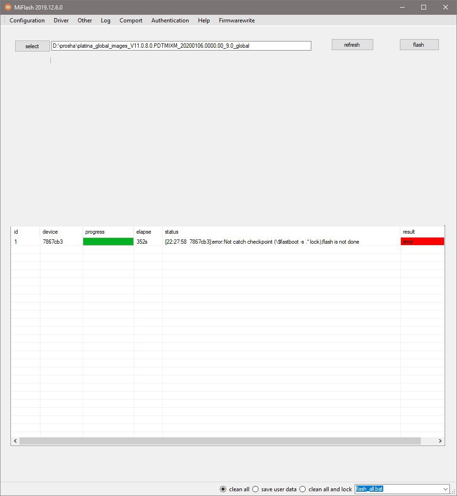This screenshot has width=457, height=496.
Task: Click the refresh button
Action: pyautogui.click(x=352, y=45)
